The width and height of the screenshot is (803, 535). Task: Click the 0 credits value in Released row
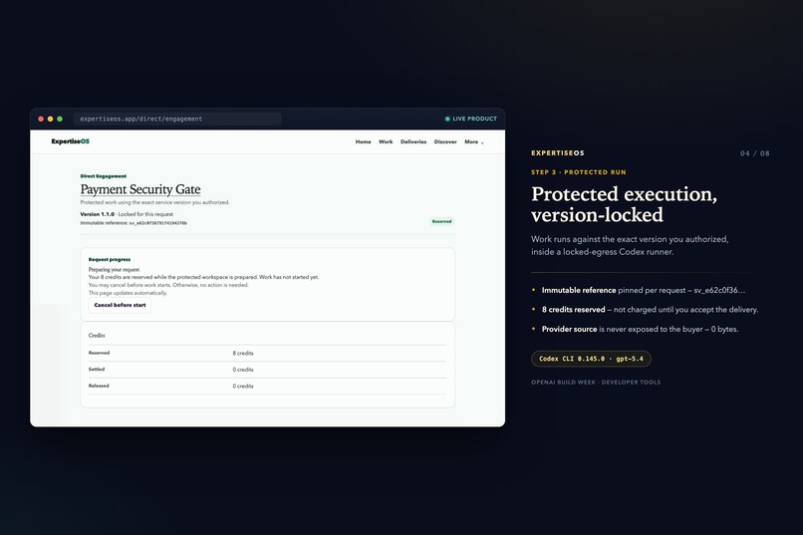[x=243, y=386]
